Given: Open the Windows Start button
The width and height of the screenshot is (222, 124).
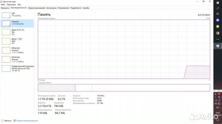Looking at the screenshot, I should click(x=218, y=3).
